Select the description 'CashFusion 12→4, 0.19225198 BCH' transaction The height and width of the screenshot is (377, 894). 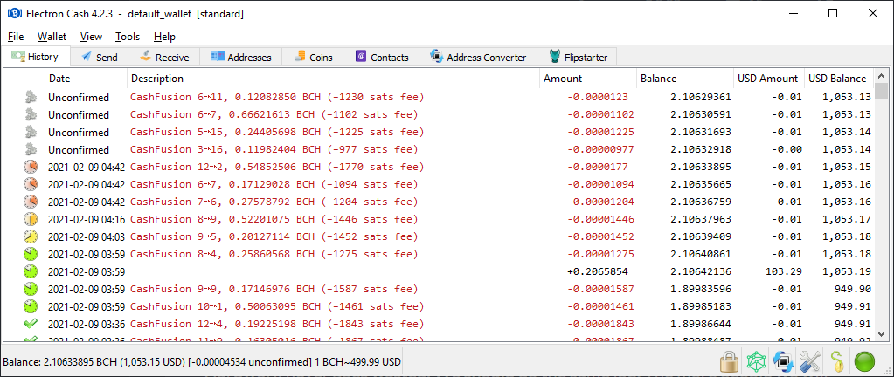coord(276,324)
